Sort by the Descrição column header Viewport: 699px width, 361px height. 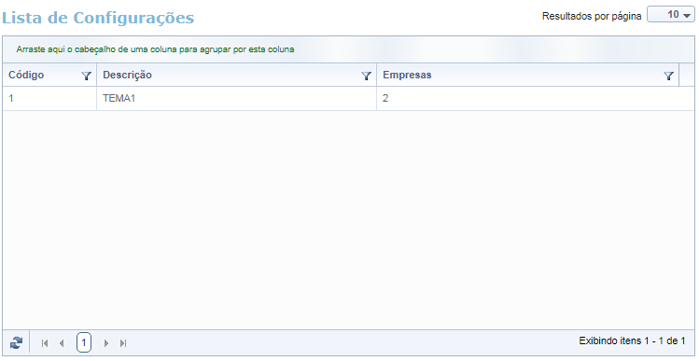[x=128, y=75]
